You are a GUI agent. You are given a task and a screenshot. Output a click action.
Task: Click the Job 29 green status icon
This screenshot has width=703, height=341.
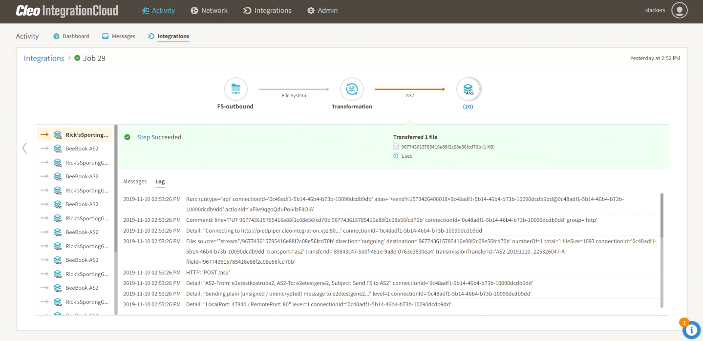pyautogui.click(x=77, y=58)
